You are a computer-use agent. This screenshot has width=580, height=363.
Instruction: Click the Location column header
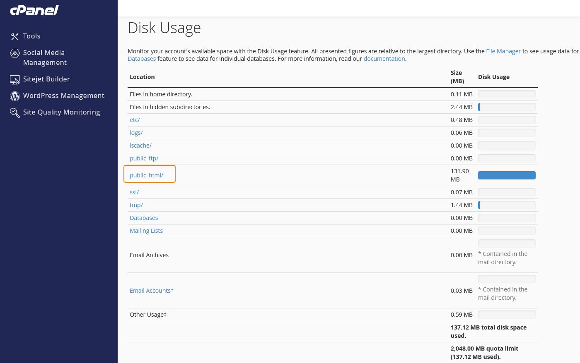click(x=142, y=76)
